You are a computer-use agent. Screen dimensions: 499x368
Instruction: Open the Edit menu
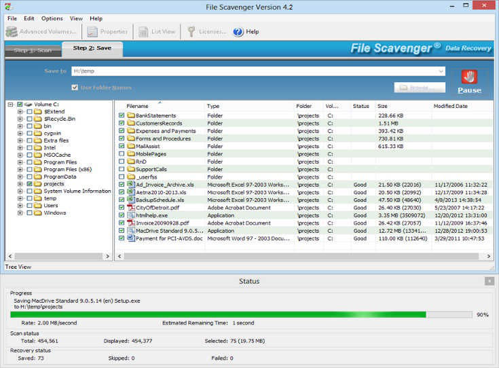pos(29,18)
